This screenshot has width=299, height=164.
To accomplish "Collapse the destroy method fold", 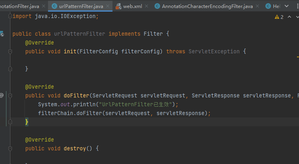I will (x=10, y=148).
